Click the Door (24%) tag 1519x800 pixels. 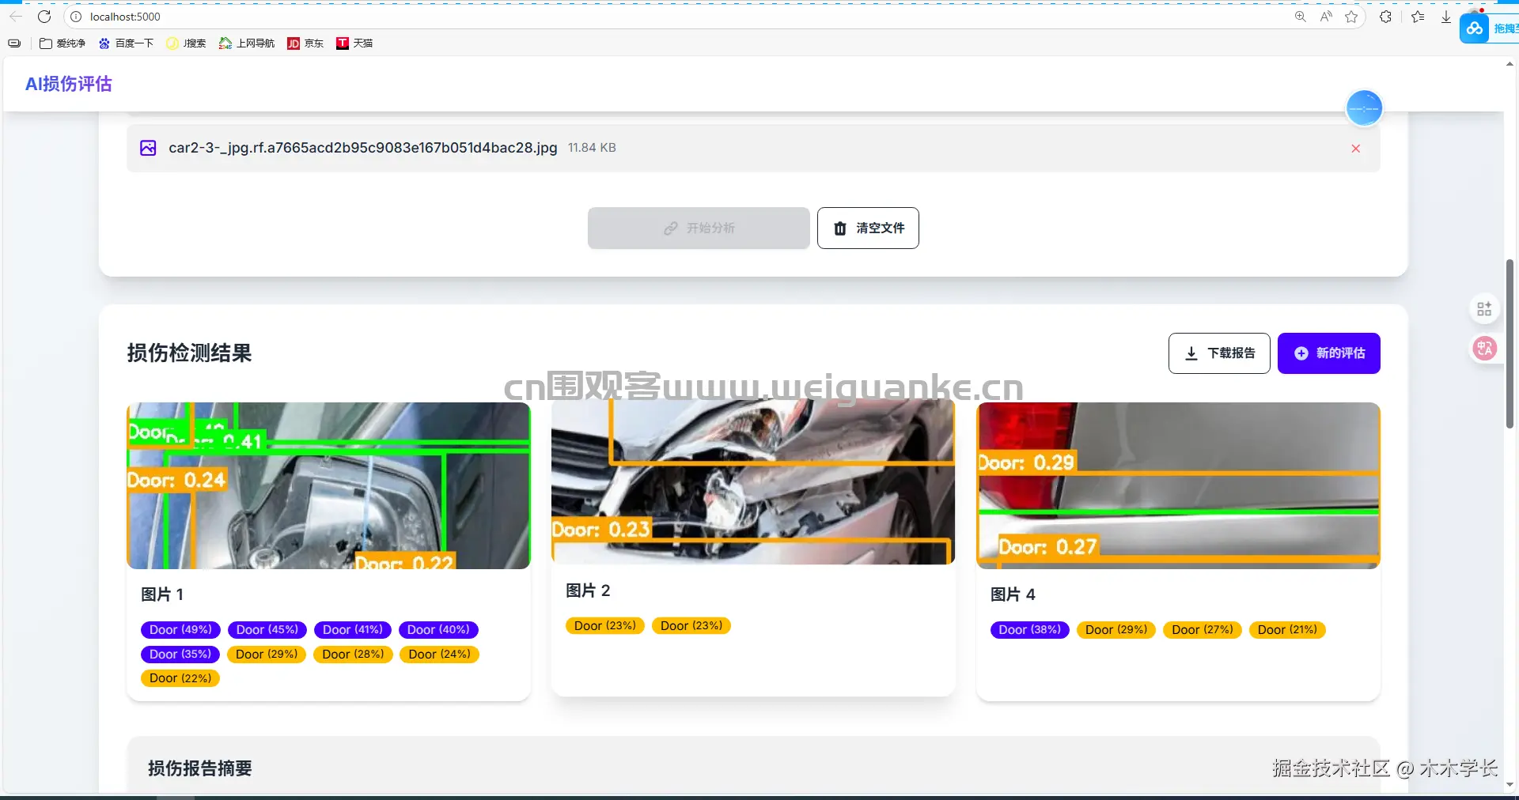439,655
